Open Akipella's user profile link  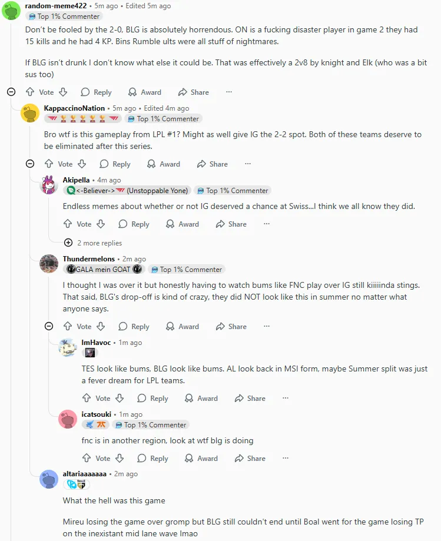[77, 180]
